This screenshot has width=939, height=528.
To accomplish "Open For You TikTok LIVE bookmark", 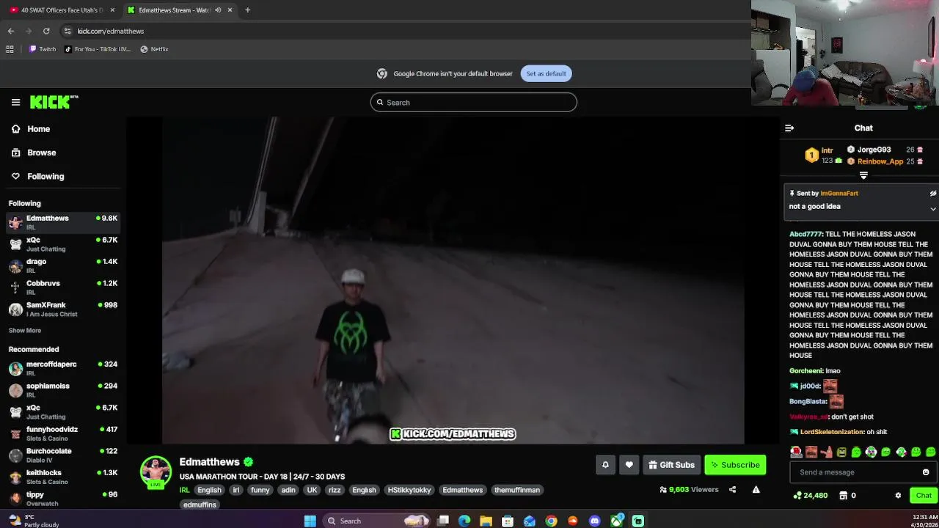I will (98, 49).
